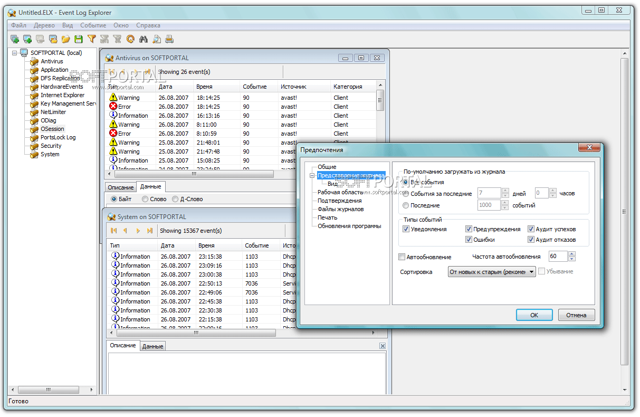
Task: Click the yellow open folder toolbar icon
Action: [66, 39]
